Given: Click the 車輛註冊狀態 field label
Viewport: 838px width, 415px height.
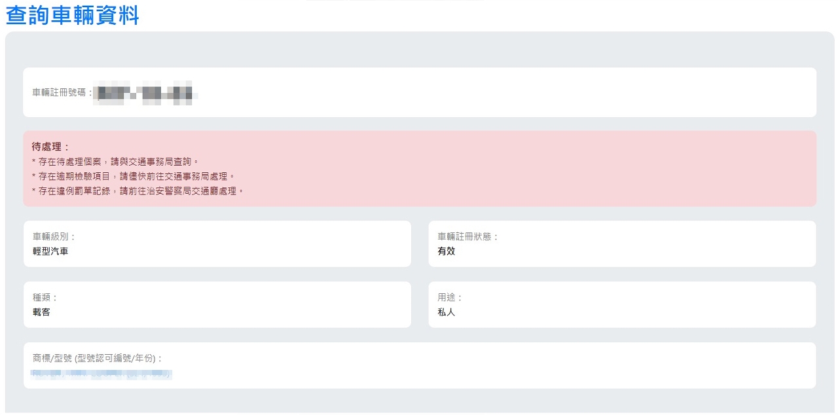Looking at the screenshot, I should [468, 236].
